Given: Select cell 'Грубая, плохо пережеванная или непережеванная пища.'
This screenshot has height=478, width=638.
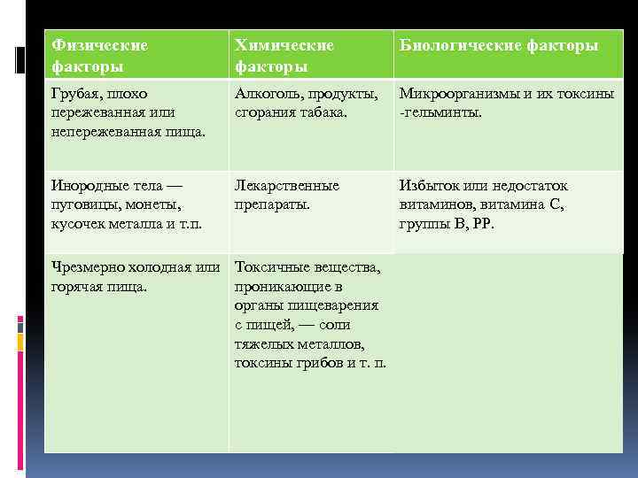Looking at the screenshot, I should (x=136, y=125).
